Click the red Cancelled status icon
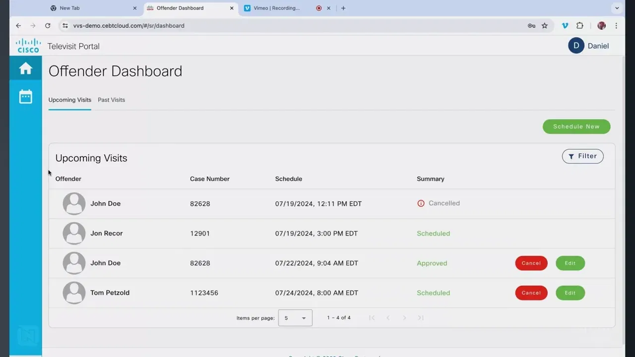The image size is (635, 357). pos(421,203)
